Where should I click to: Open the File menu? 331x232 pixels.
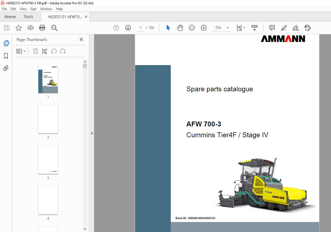click(4, 9)
